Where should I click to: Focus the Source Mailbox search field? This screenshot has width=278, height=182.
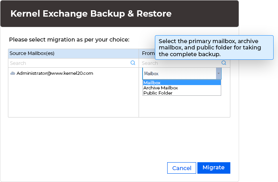pyautogui.click(x=73, y=63)
